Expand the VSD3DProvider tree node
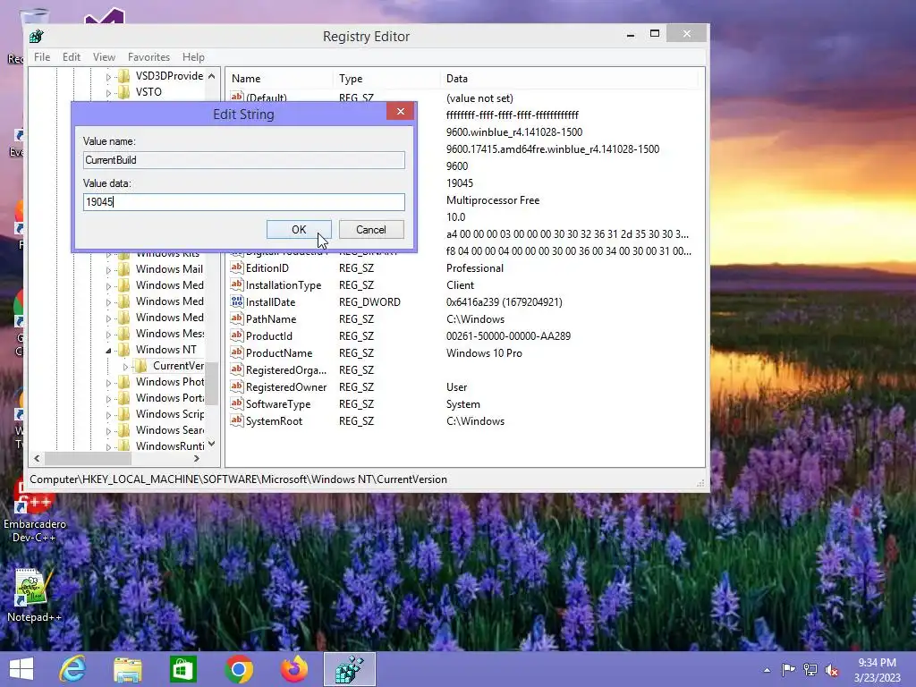Image resolution: width=916 pixels, height=687 pixels. pyautogui.click(x=108, y=77)
